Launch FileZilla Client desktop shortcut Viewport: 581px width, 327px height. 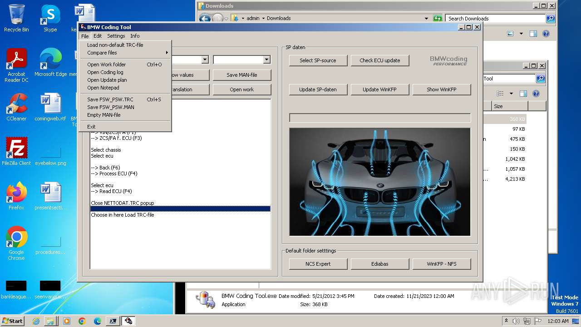[16, 152]
